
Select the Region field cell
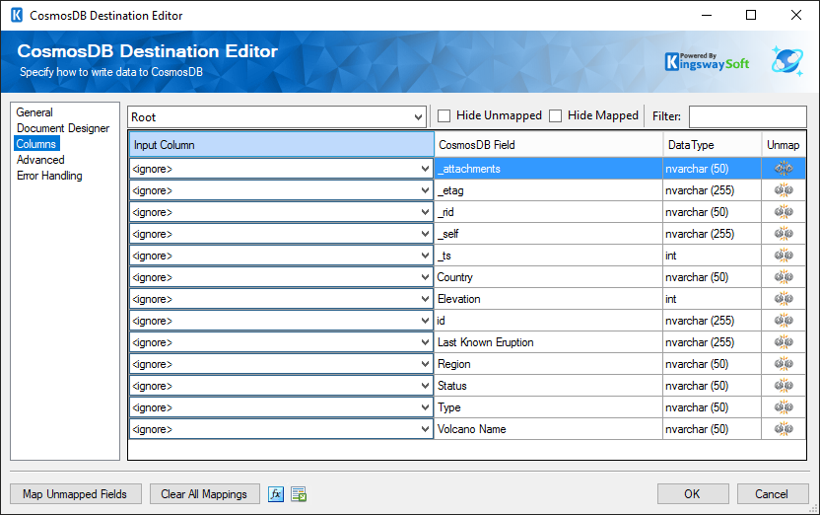pos(548,364)
